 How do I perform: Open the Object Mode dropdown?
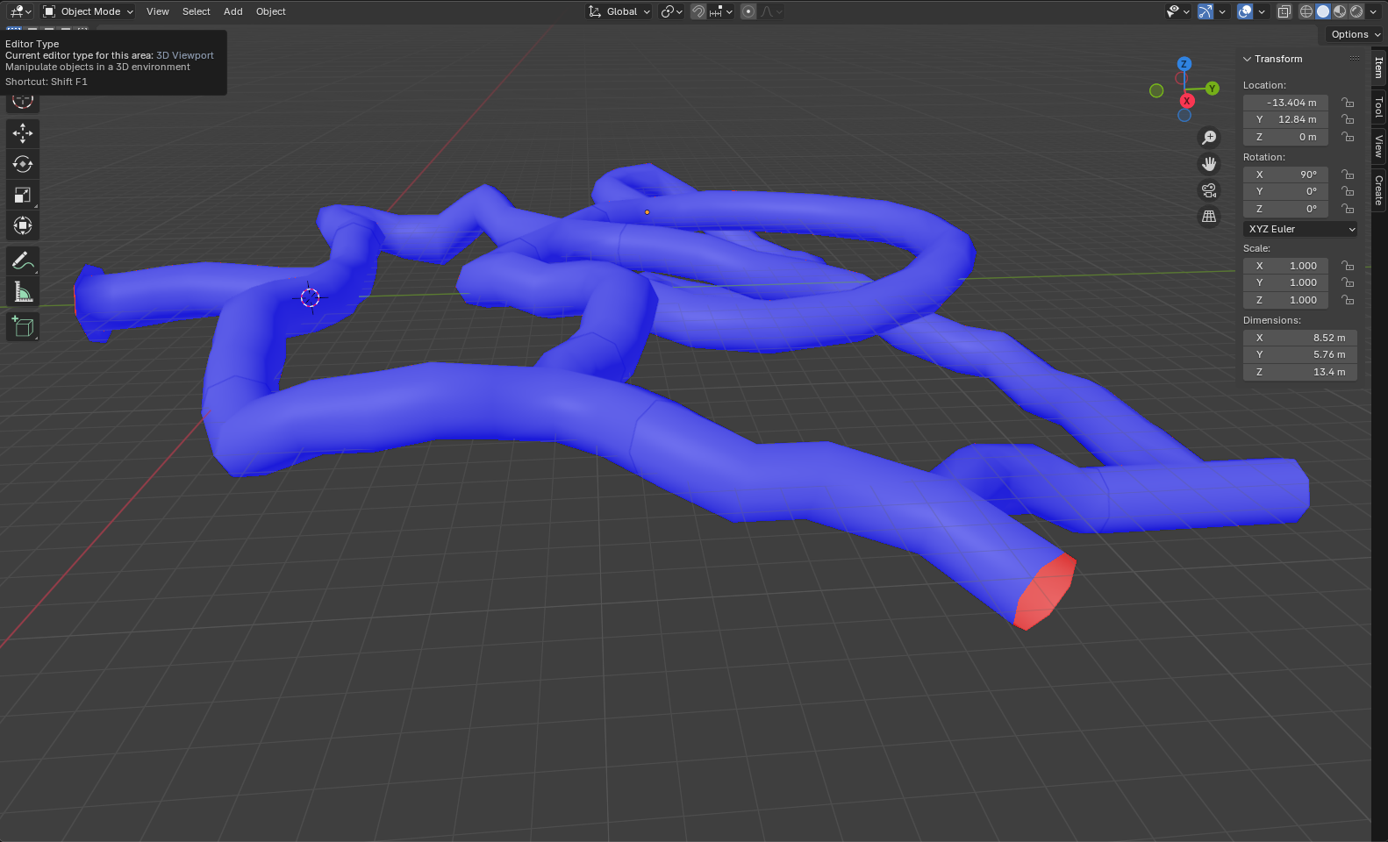coord(89,11)
